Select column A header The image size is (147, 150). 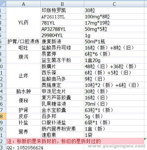point(23,4)
